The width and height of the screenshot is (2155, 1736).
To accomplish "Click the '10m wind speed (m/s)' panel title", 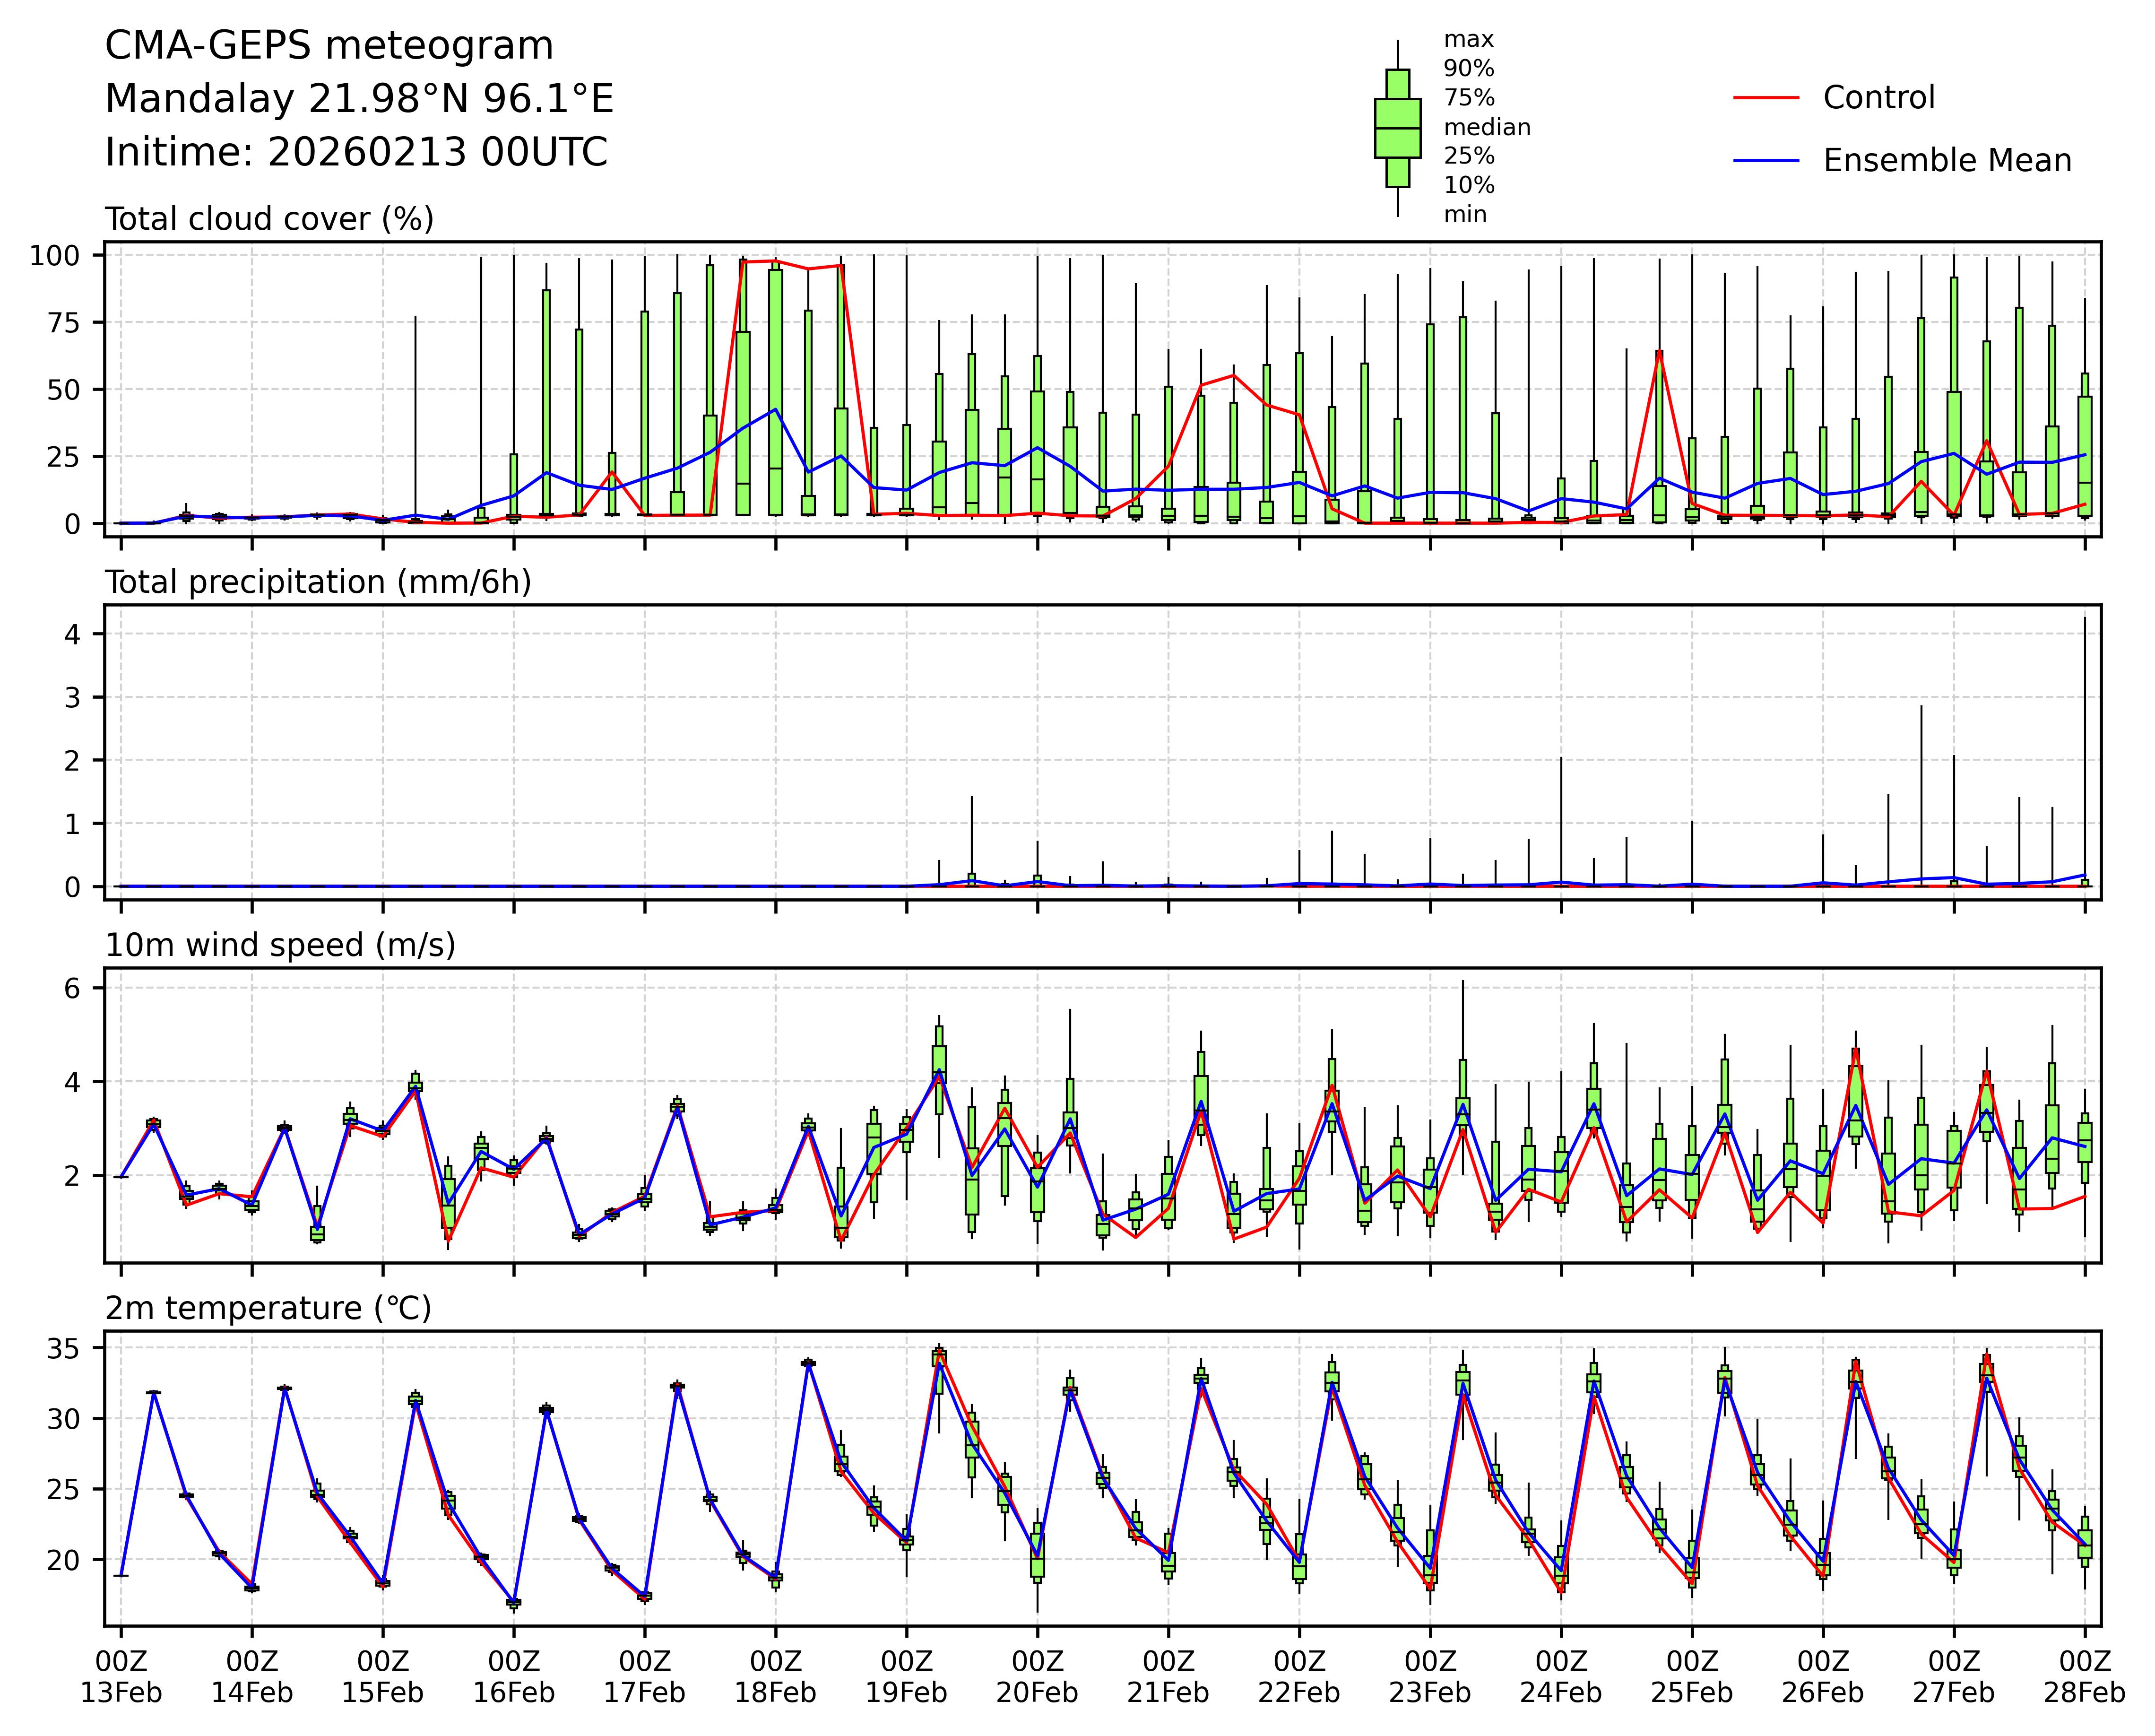I will (x=280, y=945).
